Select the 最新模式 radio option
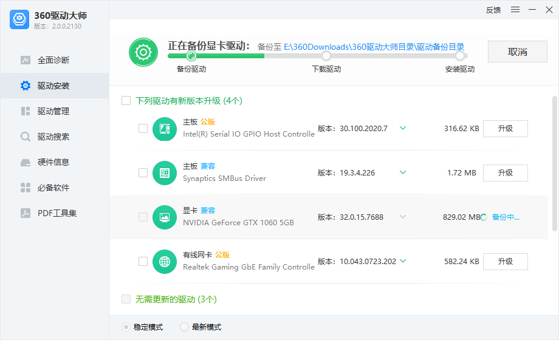 184,327
